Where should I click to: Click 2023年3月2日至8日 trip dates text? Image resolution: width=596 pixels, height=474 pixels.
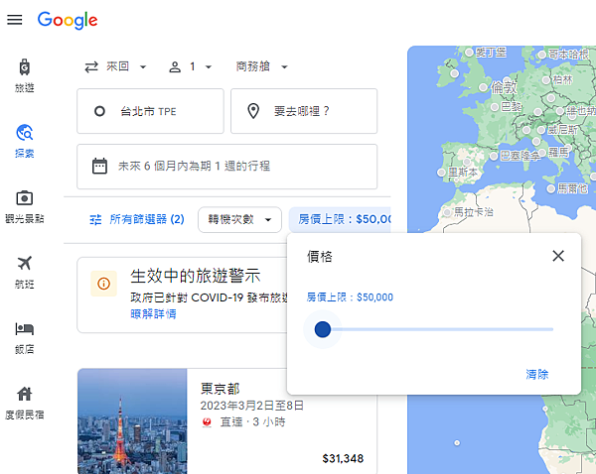(251, 406)
